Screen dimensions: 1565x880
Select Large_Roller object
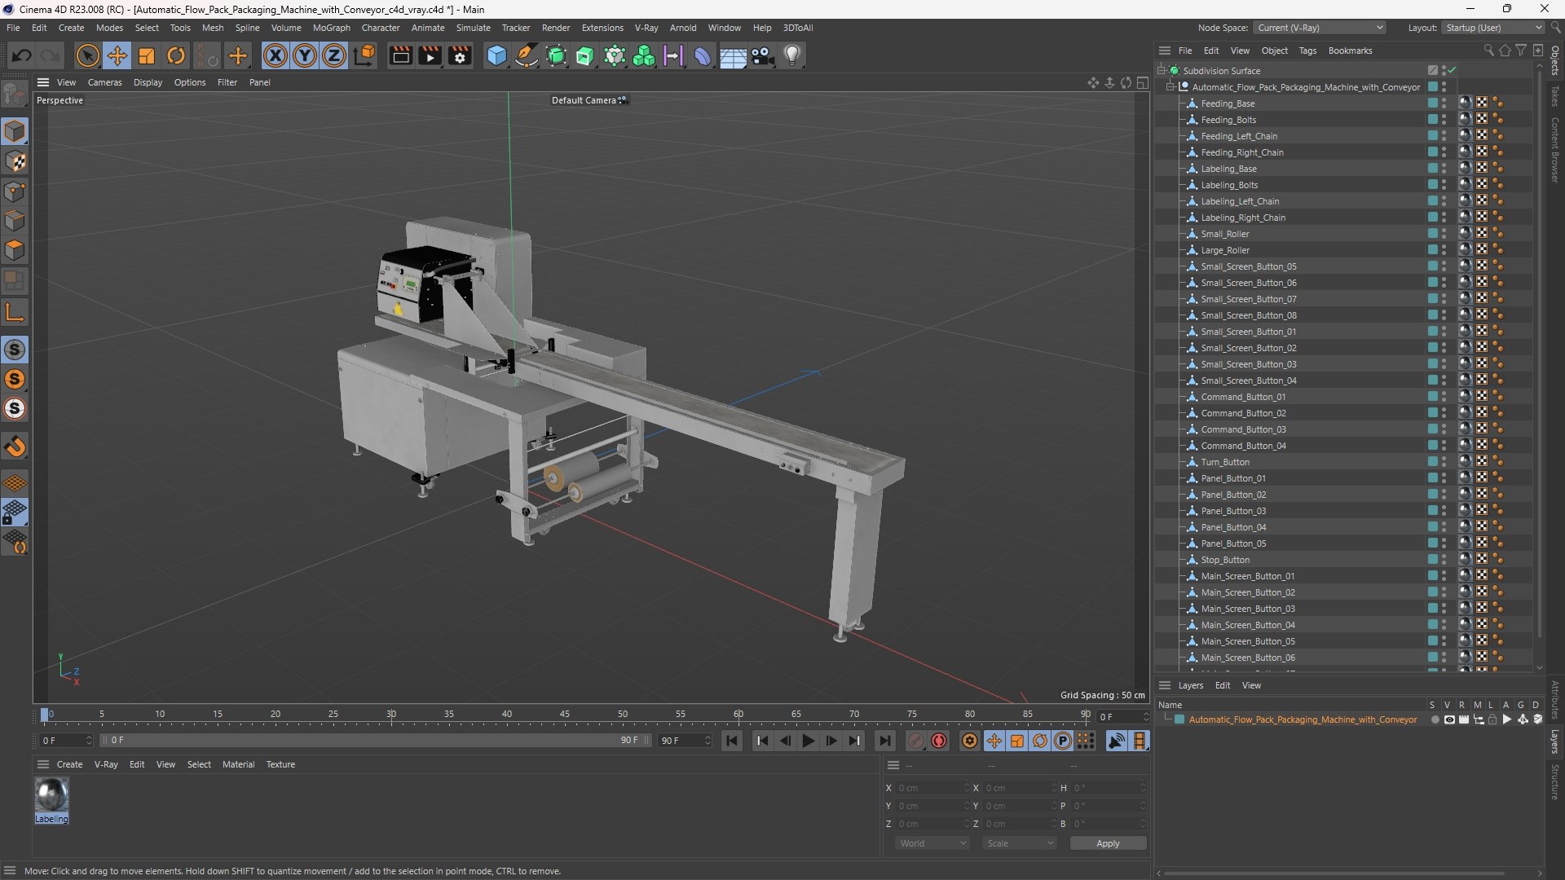pyautogui.click(x=1225, y=250)
